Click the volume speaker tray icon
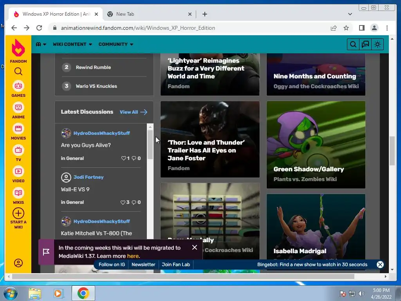Screen dimensions: 401x301 coord(361,294)
